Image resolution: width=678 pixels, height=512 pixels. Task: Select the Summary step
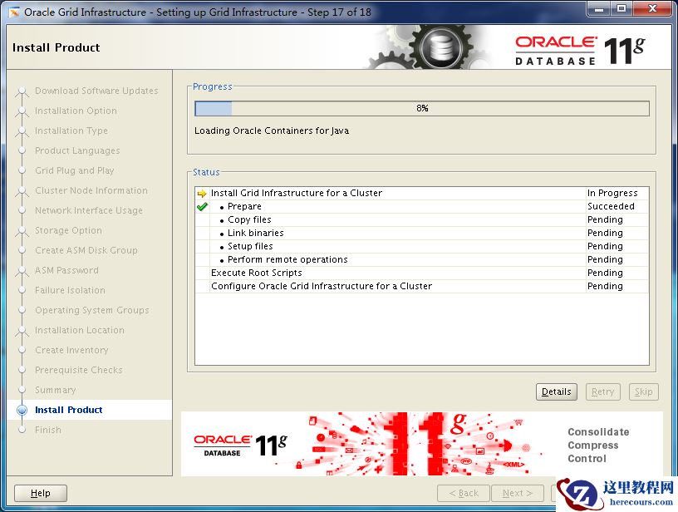(56, 390)
